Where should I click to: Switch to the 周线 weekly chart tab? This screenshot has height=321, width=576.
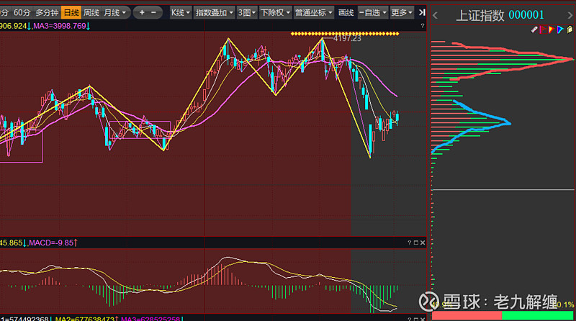[91, 13]
